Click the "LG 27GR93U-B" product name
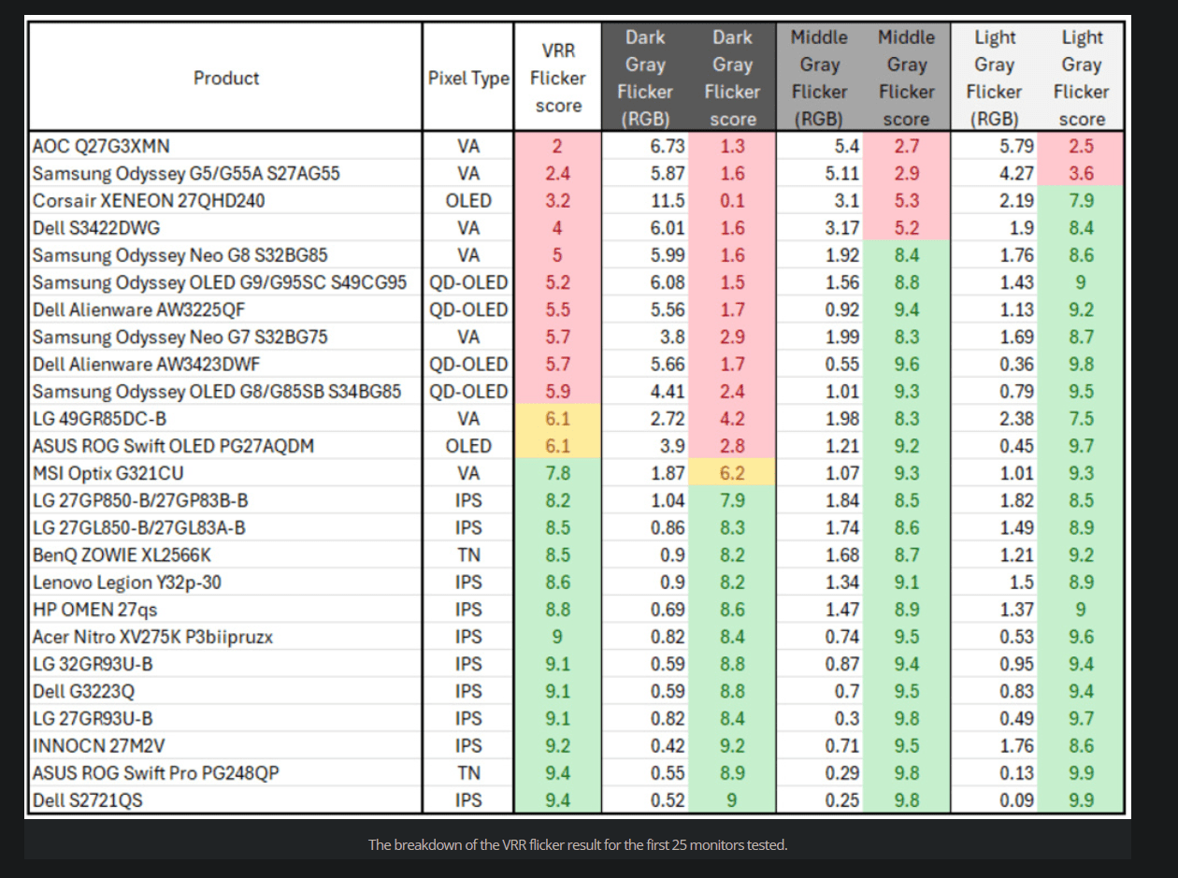 tap(93, 717)
